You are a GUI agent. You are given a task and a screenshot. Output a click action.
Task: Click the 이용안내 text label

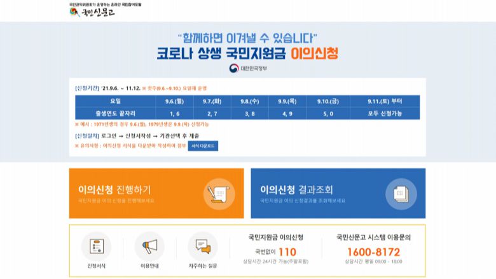tap(149, 265)
